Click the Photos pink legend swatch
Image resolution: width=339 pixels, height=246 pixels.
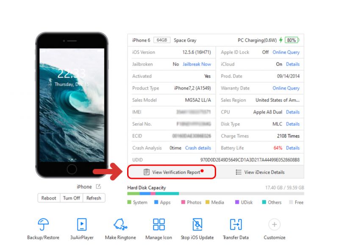pos(183,202)
